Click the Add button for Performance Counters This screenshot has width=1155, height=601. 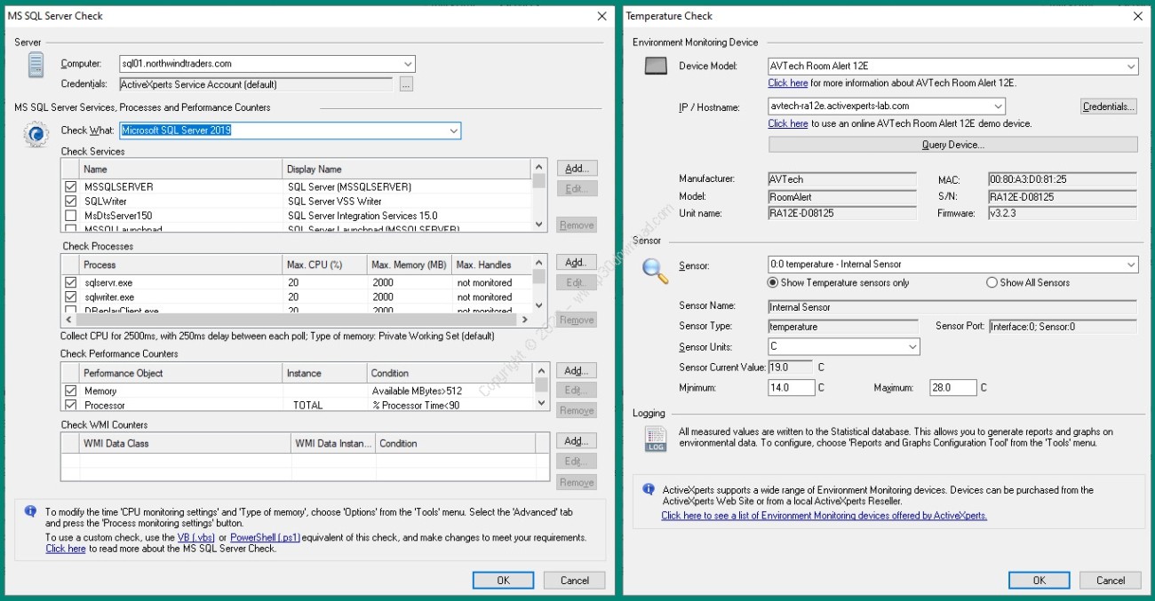click(577, 371)
